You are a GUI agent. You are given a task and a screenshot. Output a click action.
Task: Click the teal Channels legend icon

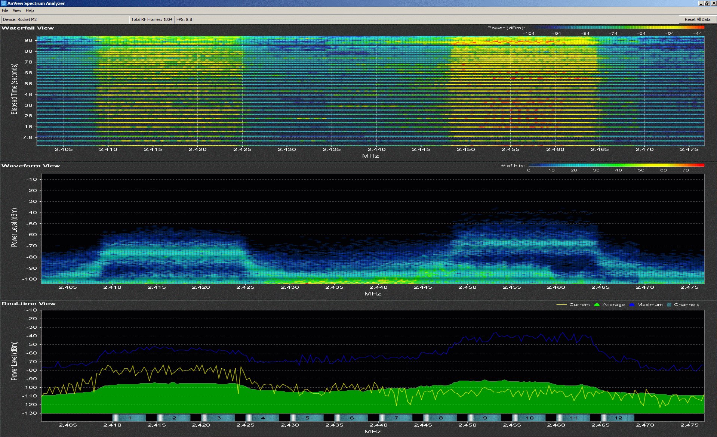(669, 305)
